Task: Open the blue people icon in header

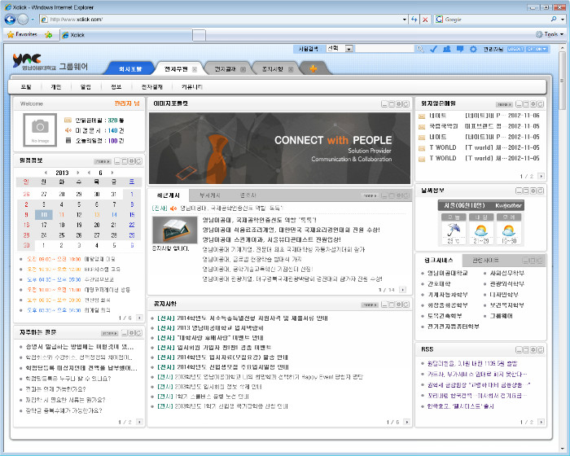Action: (447, 49)
